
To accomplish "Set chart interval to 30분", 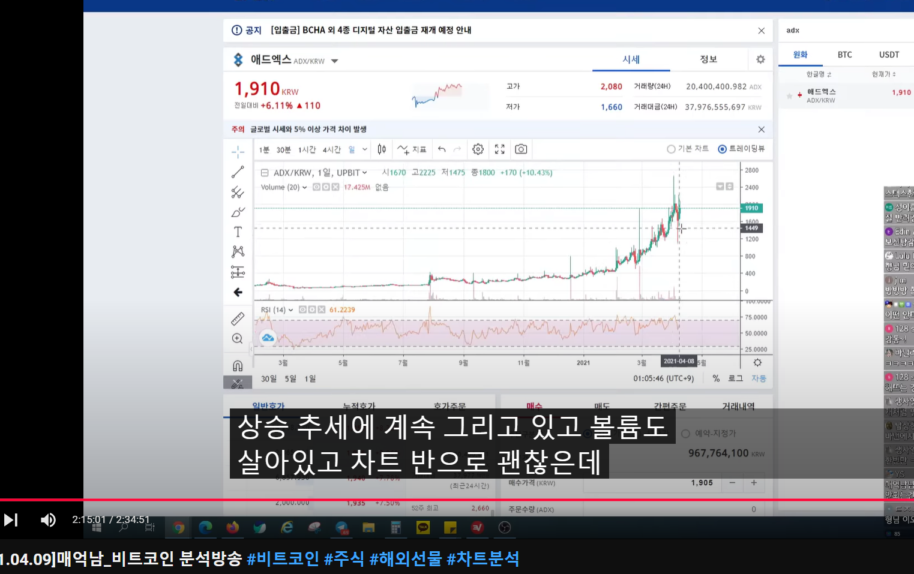I will pos(283,150).
